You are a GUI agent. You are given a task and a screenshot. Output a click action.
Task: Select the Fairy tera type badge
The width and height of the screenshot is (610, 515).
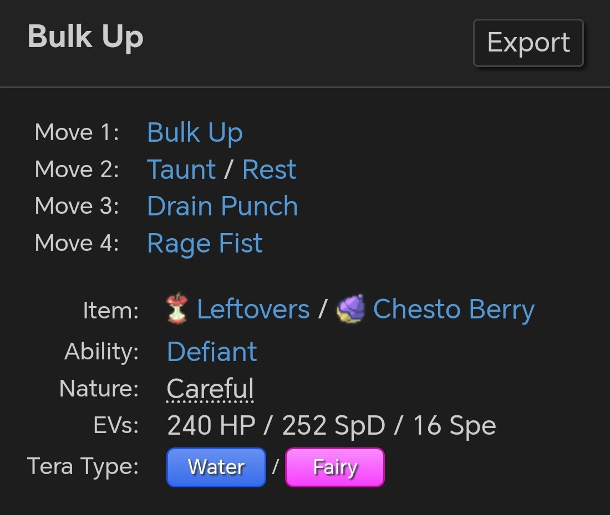335,467
